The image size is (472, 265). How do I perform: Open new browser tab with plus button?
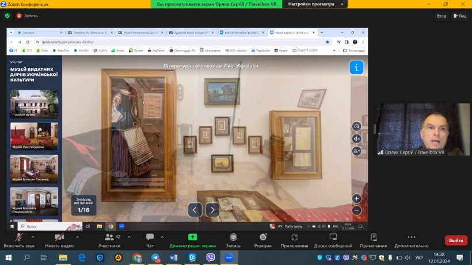(x=322, y=32)
